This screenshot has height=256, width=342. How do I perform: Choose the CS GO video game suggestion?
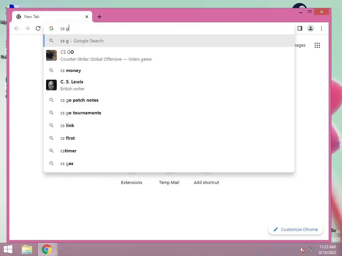coord(169,56)
